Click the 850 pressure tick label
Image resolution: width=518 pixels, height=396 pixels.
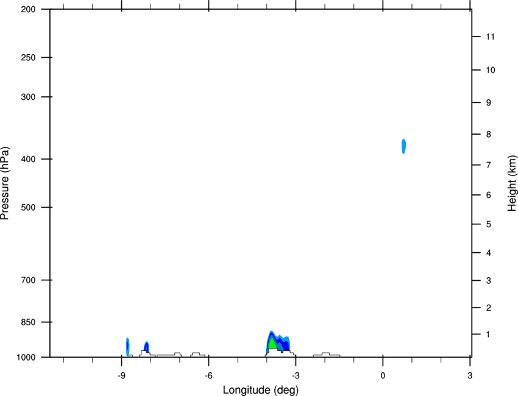click(x=28, y=322)
